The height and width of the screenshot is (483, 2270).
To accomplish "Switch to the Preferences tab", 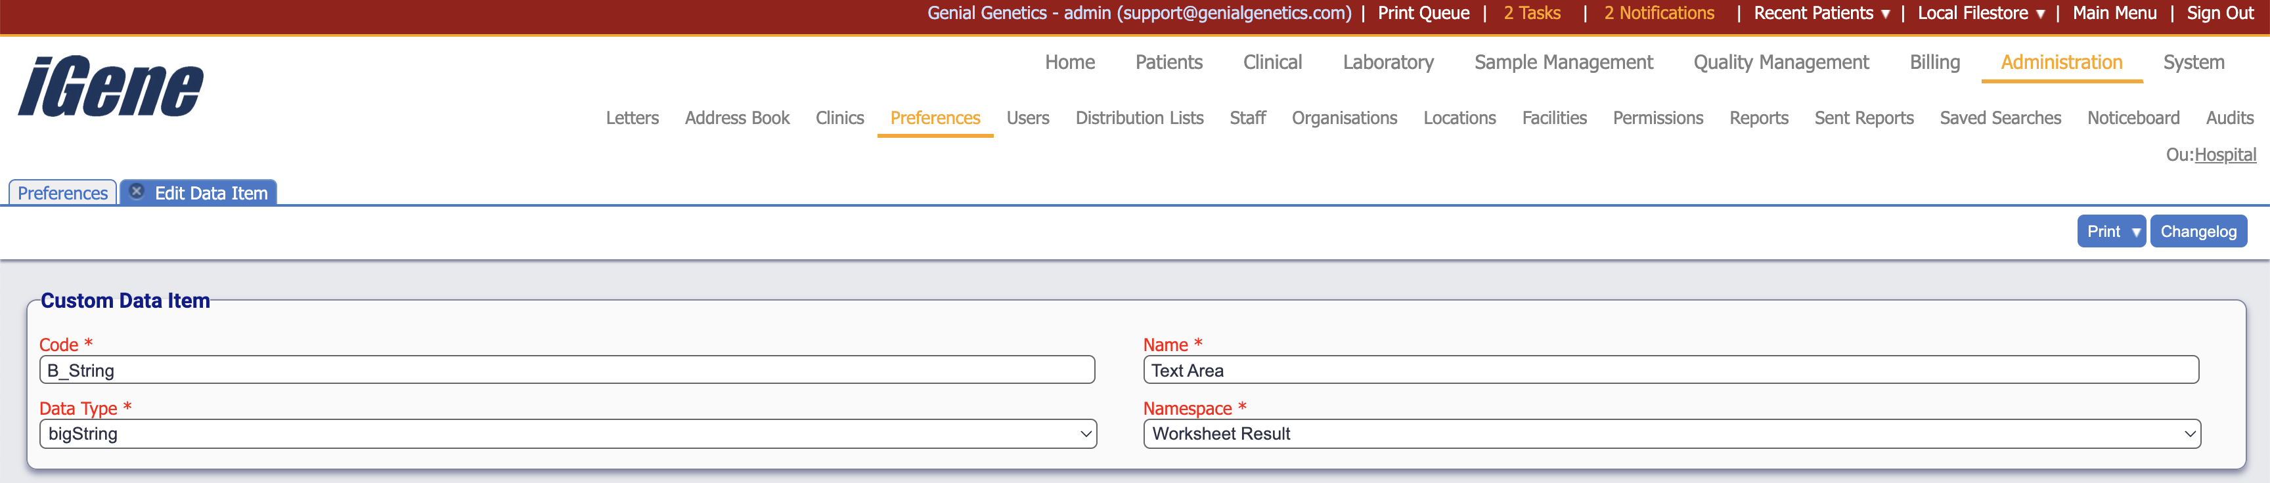I will click(62, 194).
